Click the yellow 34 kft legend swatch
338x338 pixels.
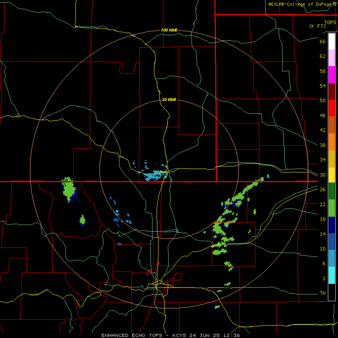(332, 175)
